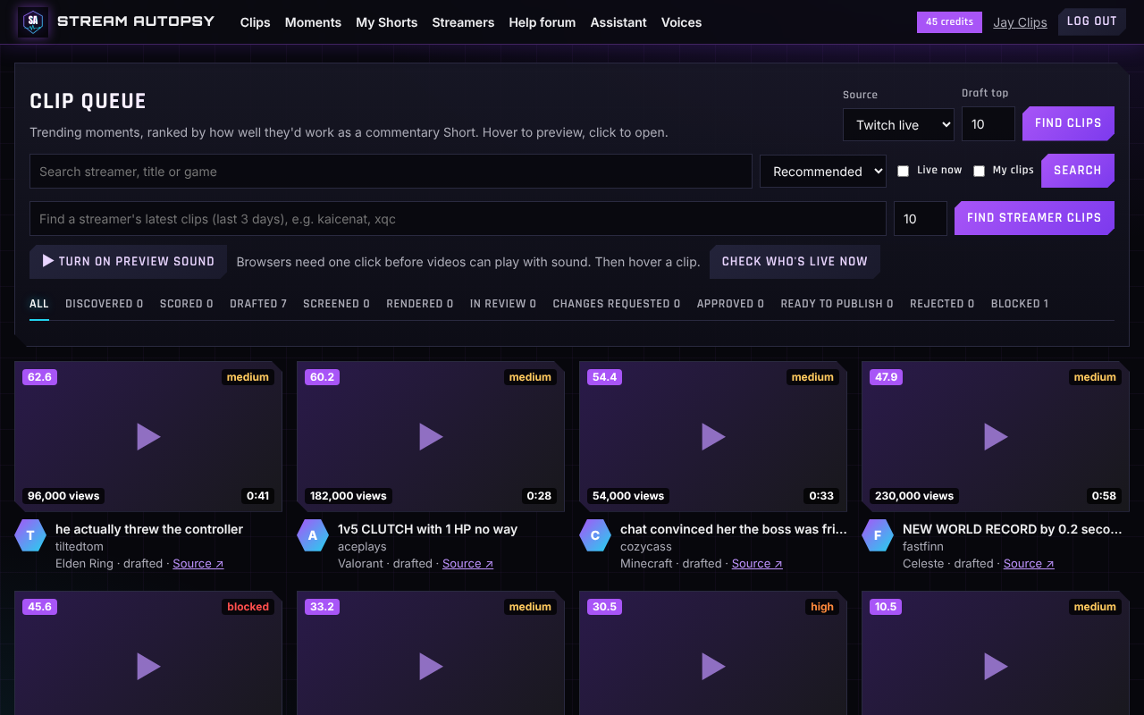Open the Streamers menu item

463,22
